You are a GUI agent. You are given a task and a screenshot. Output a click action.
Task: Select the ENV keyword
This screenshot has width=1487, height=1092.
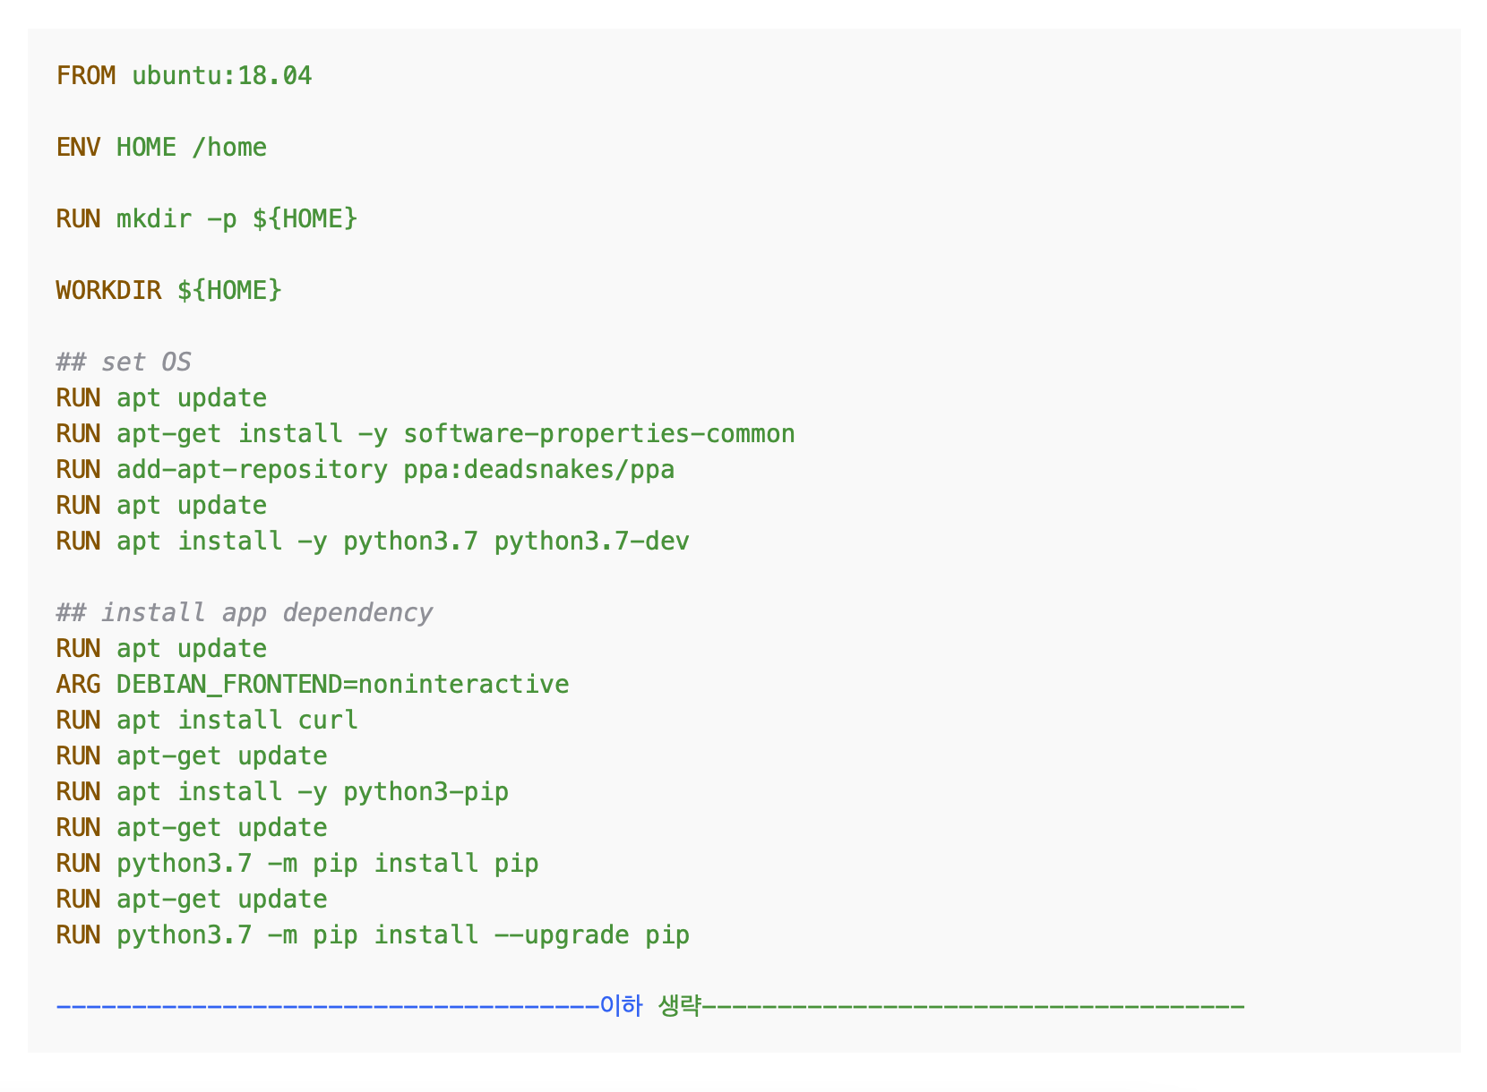[x=79, y=148]
